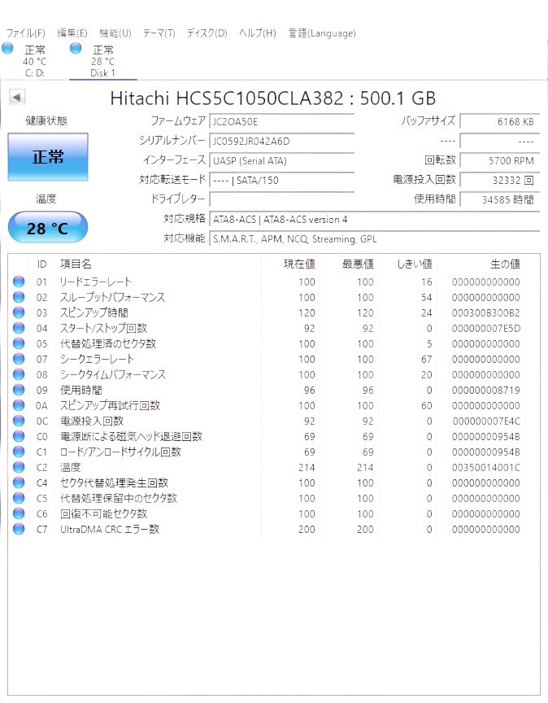548x703 pixels.
Task: Click status orb for リードエラーレート row
Action: 19,282
